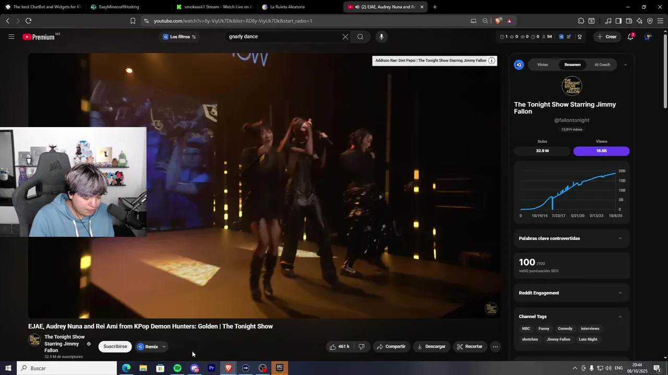
Task: Open more actions three-dot menu
Action: coord(495,346)
